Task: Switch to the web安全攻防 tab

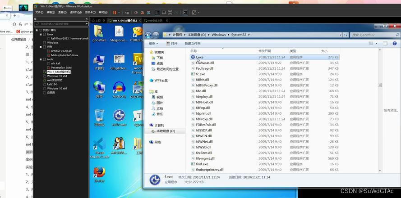Action: pos(156,20)
